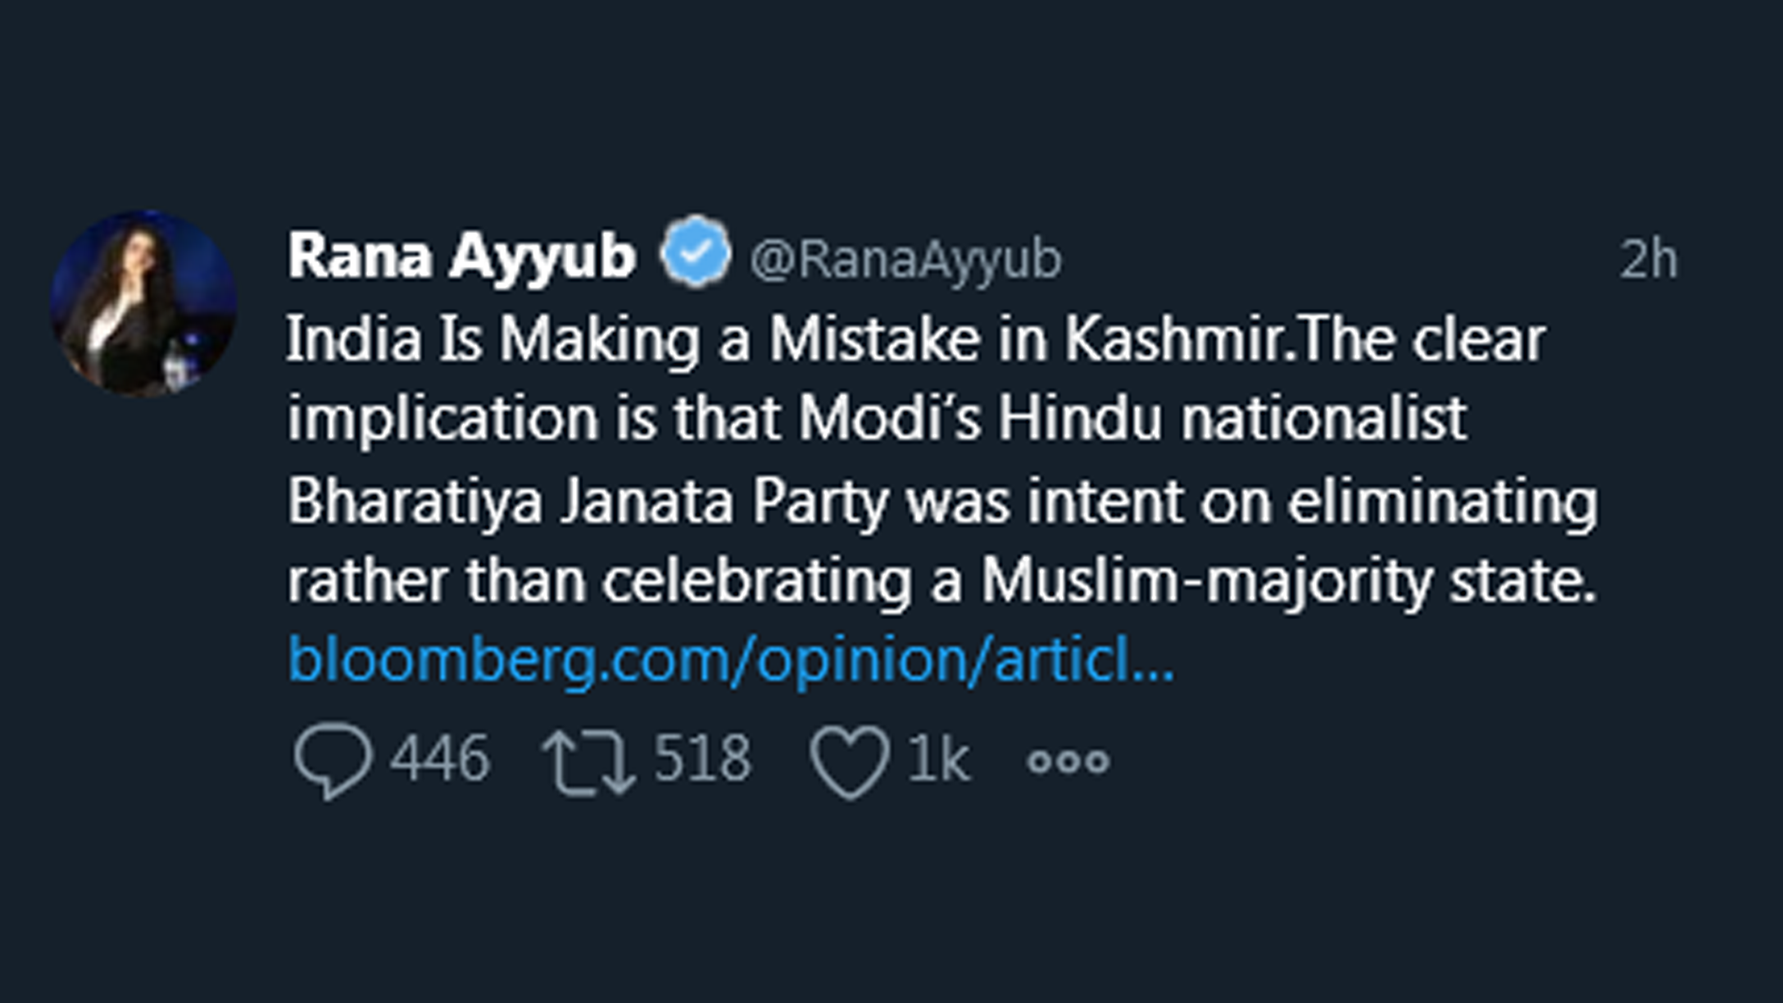Open the @RanaAyyub handle link
The height and width of the screenshot is (1003, 1783).
(x=905, y=259)
